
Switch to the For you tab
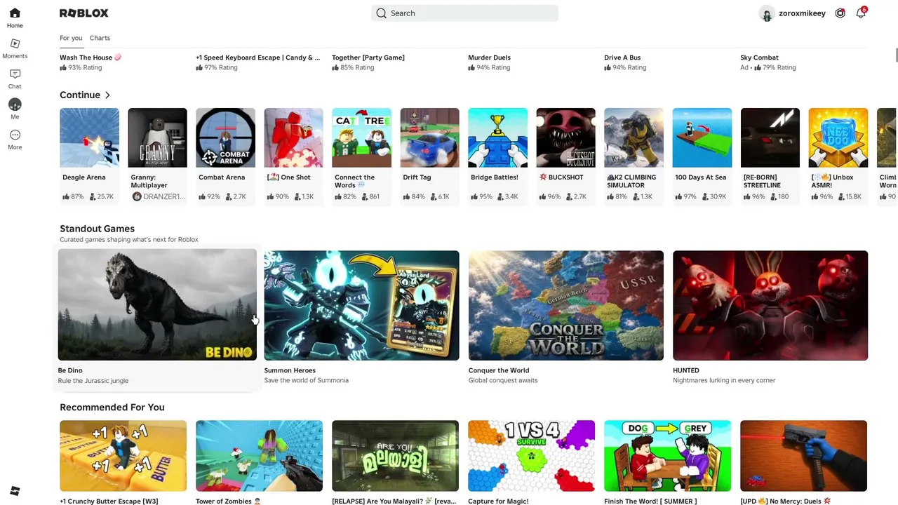[x=71, y=38]
